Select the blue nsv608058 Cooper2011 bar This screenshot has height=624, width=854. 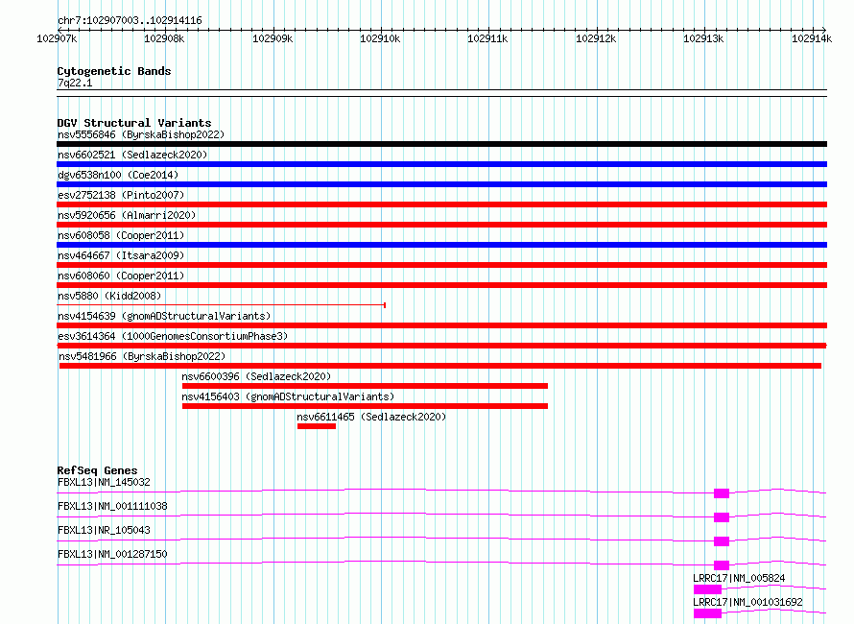pyautogui.click(x=441, y=245)
